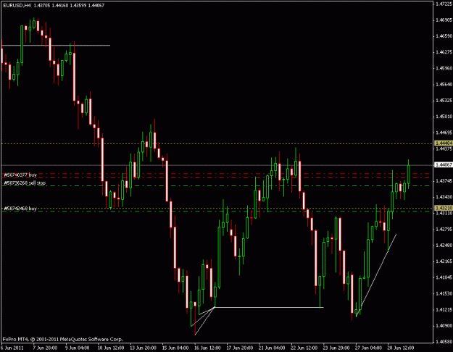This screenshot has width=453, height=352.
Task: Click price scale value 1.42480
Action: pyautogui.click(x=444, y=245)
